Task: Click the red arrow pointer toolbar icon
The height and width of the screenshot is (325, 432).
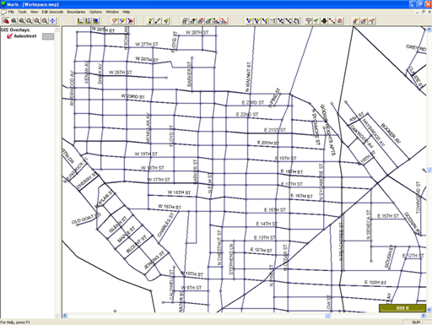Action: point(131,21)
